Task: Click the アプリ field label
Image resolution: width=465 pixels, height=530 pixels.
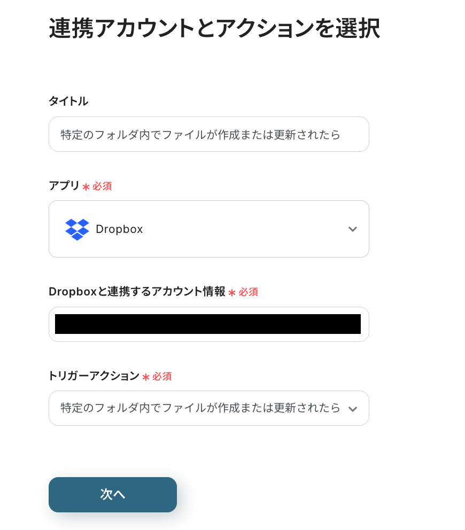Action: coord(64,186)
